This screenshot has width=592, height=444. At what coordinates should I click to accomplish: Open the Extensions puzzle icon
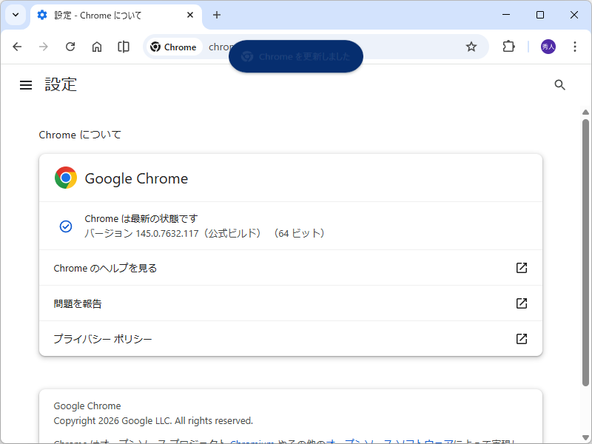508,47
